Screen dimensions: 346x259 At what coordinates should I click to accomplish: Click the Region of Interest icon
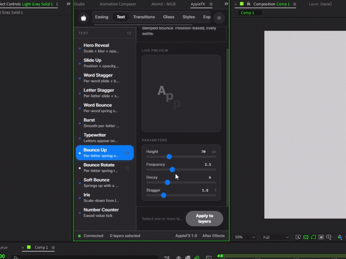(x=321, y=237)
